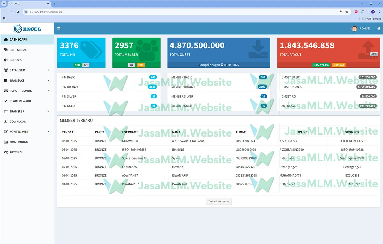
Task: Click the Transaksi list icon
Action: point(6,81)
